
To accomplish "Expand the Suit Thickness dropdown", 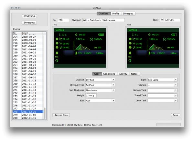I will coord(100,90).
